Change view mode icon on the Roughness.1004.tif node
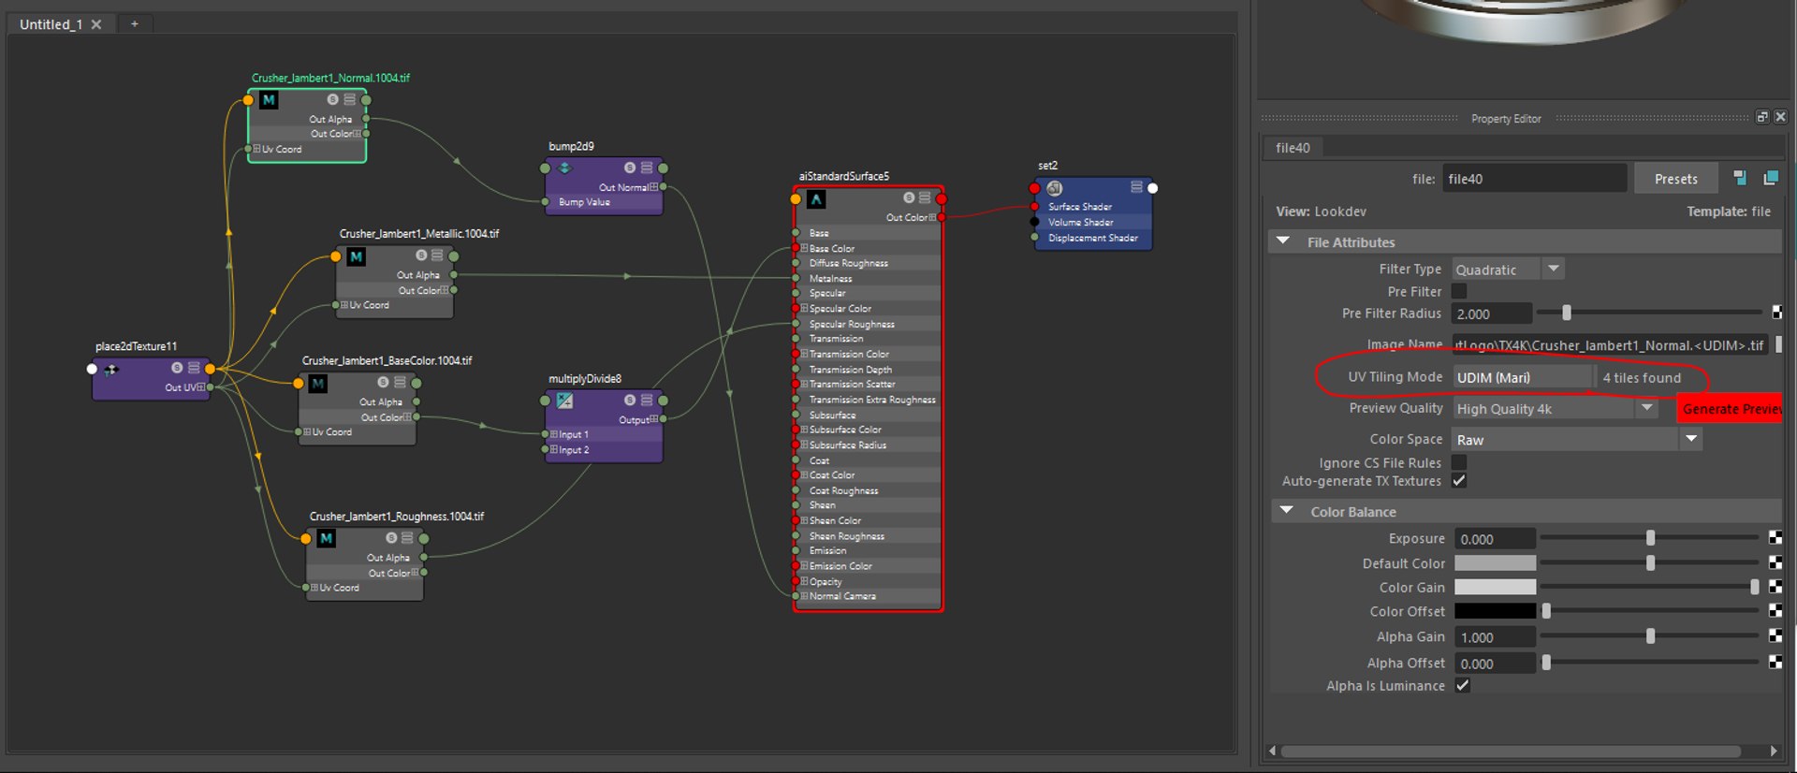The width and height of the screenshot is (1797, 773). pos(407,538)
